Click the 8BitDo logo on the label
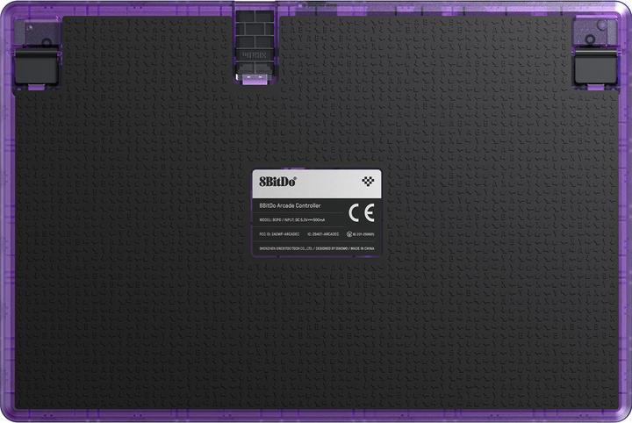Viewport: 632px width, 423px height. point(271,183)
